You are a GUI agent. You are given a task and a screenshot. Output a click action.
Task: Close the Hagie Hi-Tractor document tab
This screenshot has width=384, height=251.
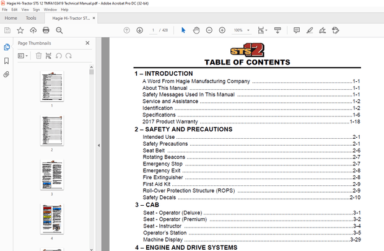tap(94, 18)
